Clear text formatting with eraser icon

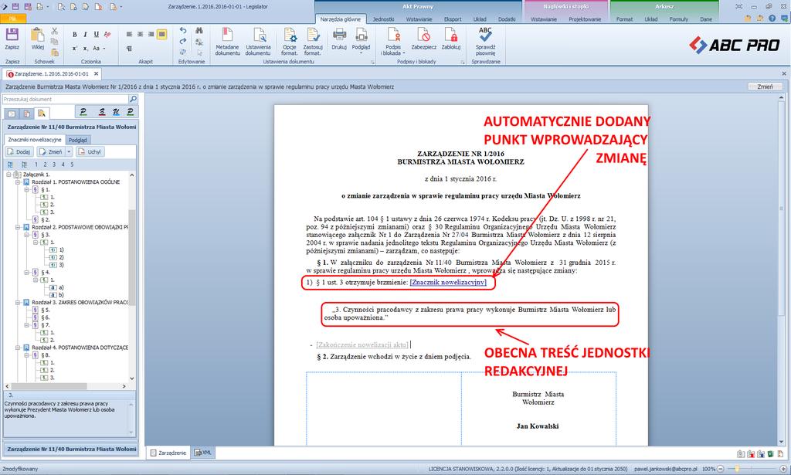[x=107, y=34]
